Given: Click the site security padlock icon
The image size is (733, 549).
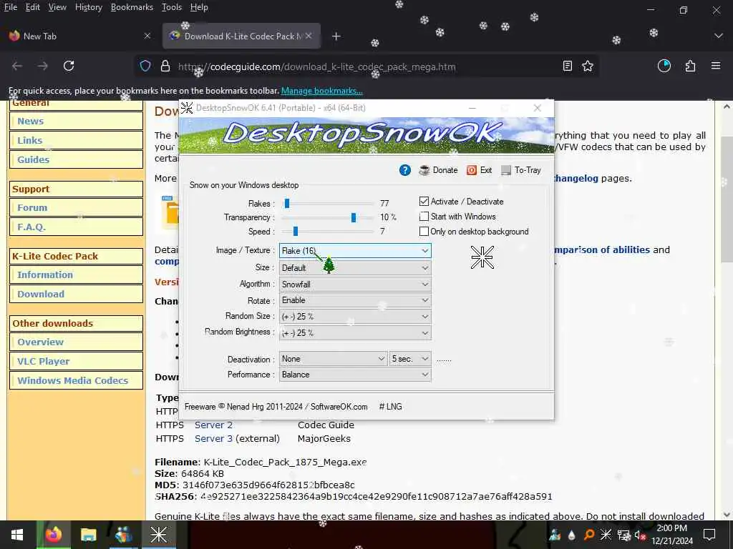Looking at the screenshot, I should (x=165, y=66).
